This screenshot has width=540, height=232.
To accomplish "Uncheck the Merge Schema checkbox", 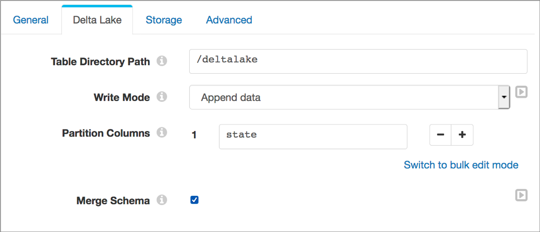I will pyautogui.click(x=195, y=200).
